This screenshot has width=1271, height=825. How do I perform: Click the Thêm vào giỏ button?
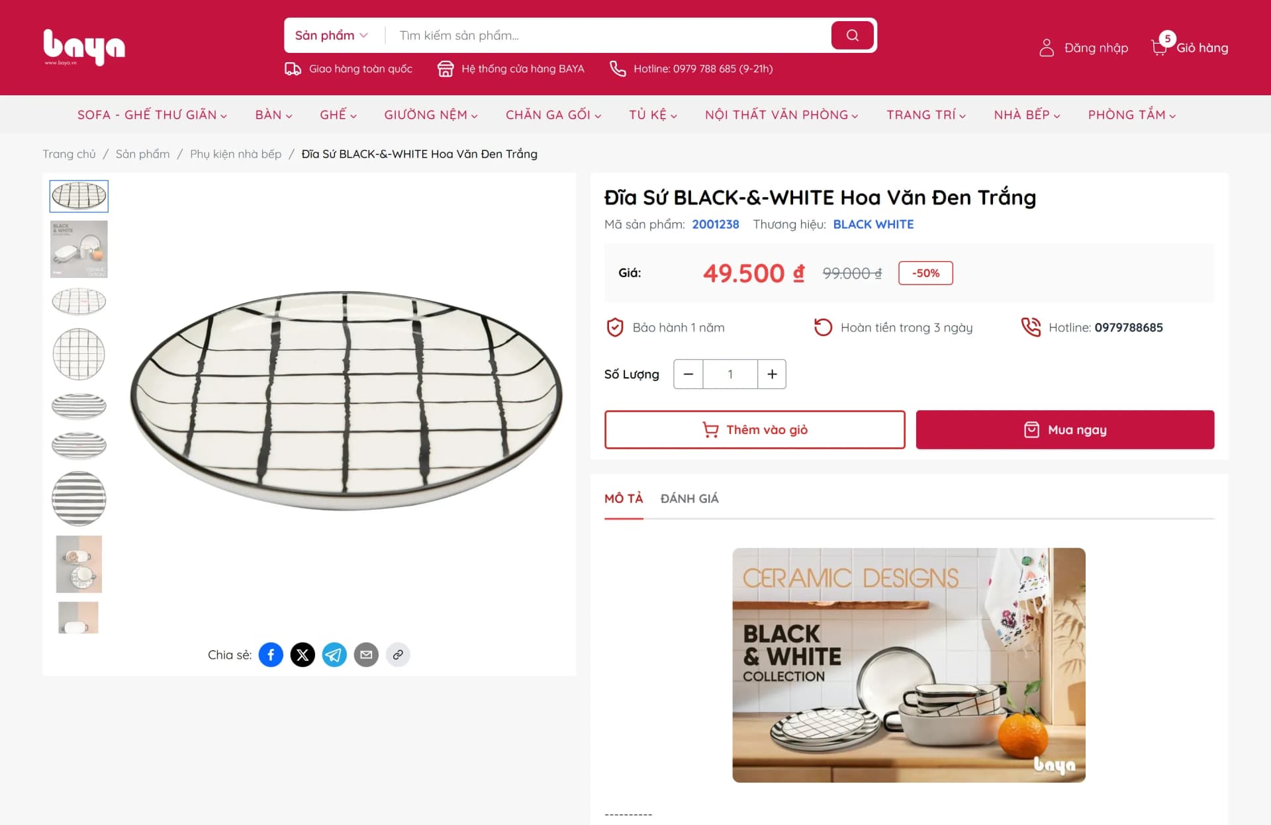click(x=755, y=430)
